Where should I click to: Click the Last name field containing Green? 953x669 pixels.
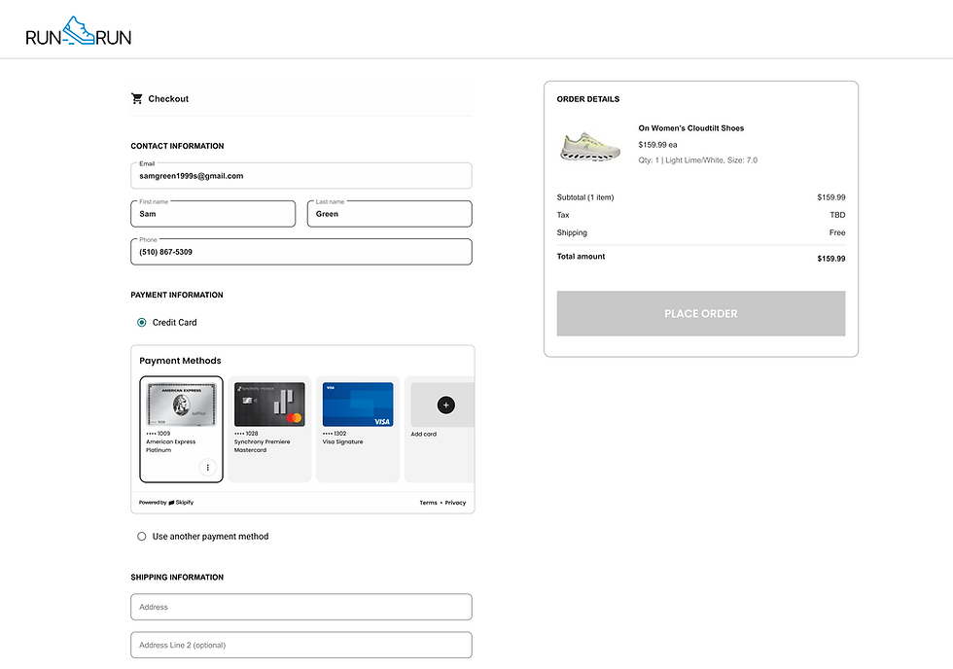pos(390,214)
